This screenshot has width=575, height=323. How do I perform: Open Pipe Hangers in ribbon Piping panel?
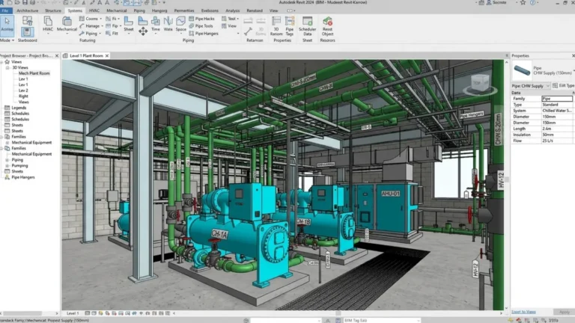tap(204, 34)
